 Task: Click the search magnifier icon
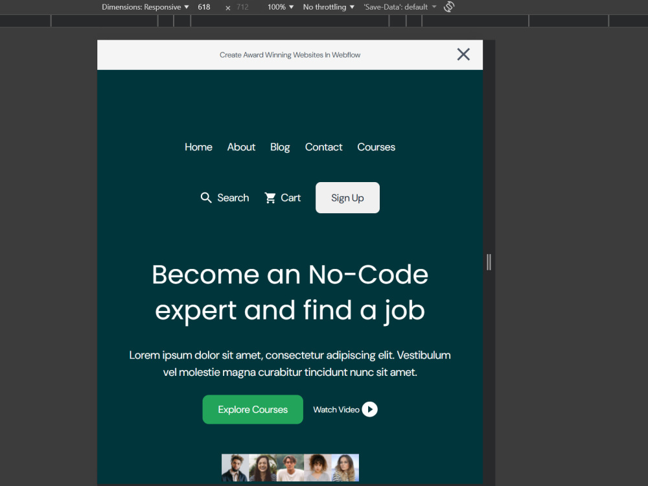[x=206, y=198]
